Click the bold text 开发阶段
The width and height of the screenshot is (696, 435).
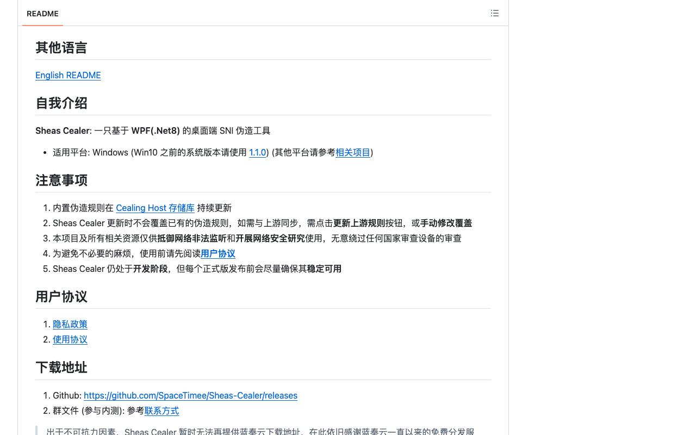pos(151,269)
